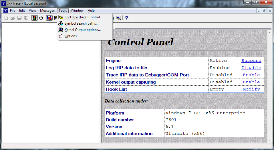Click the Save floppy disk toolbar icon

[19, 18]
